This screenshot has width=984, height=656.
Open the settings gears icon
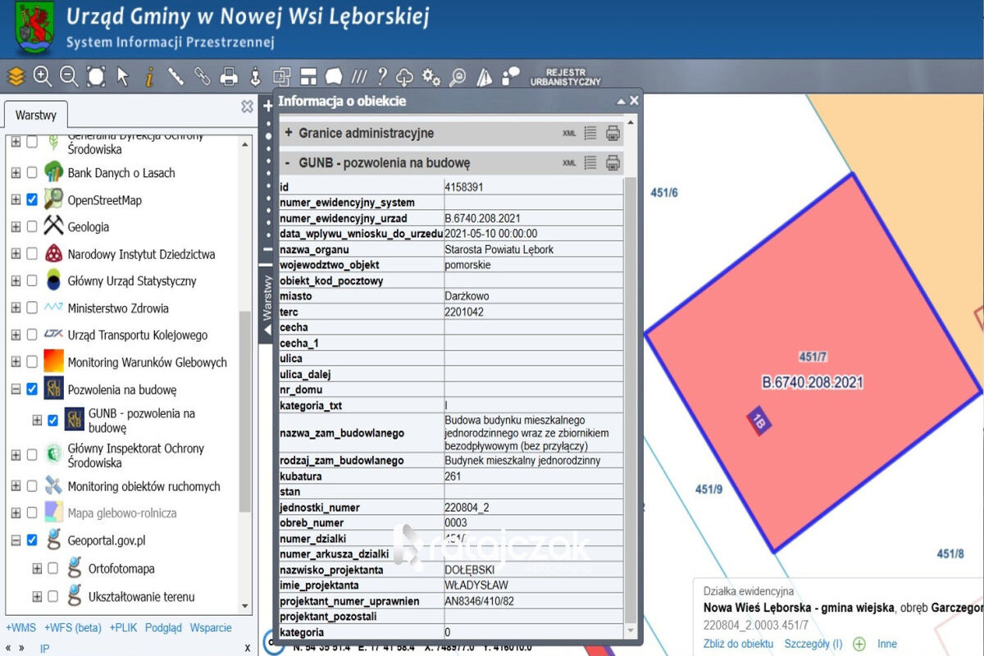(x=431, y=77)
